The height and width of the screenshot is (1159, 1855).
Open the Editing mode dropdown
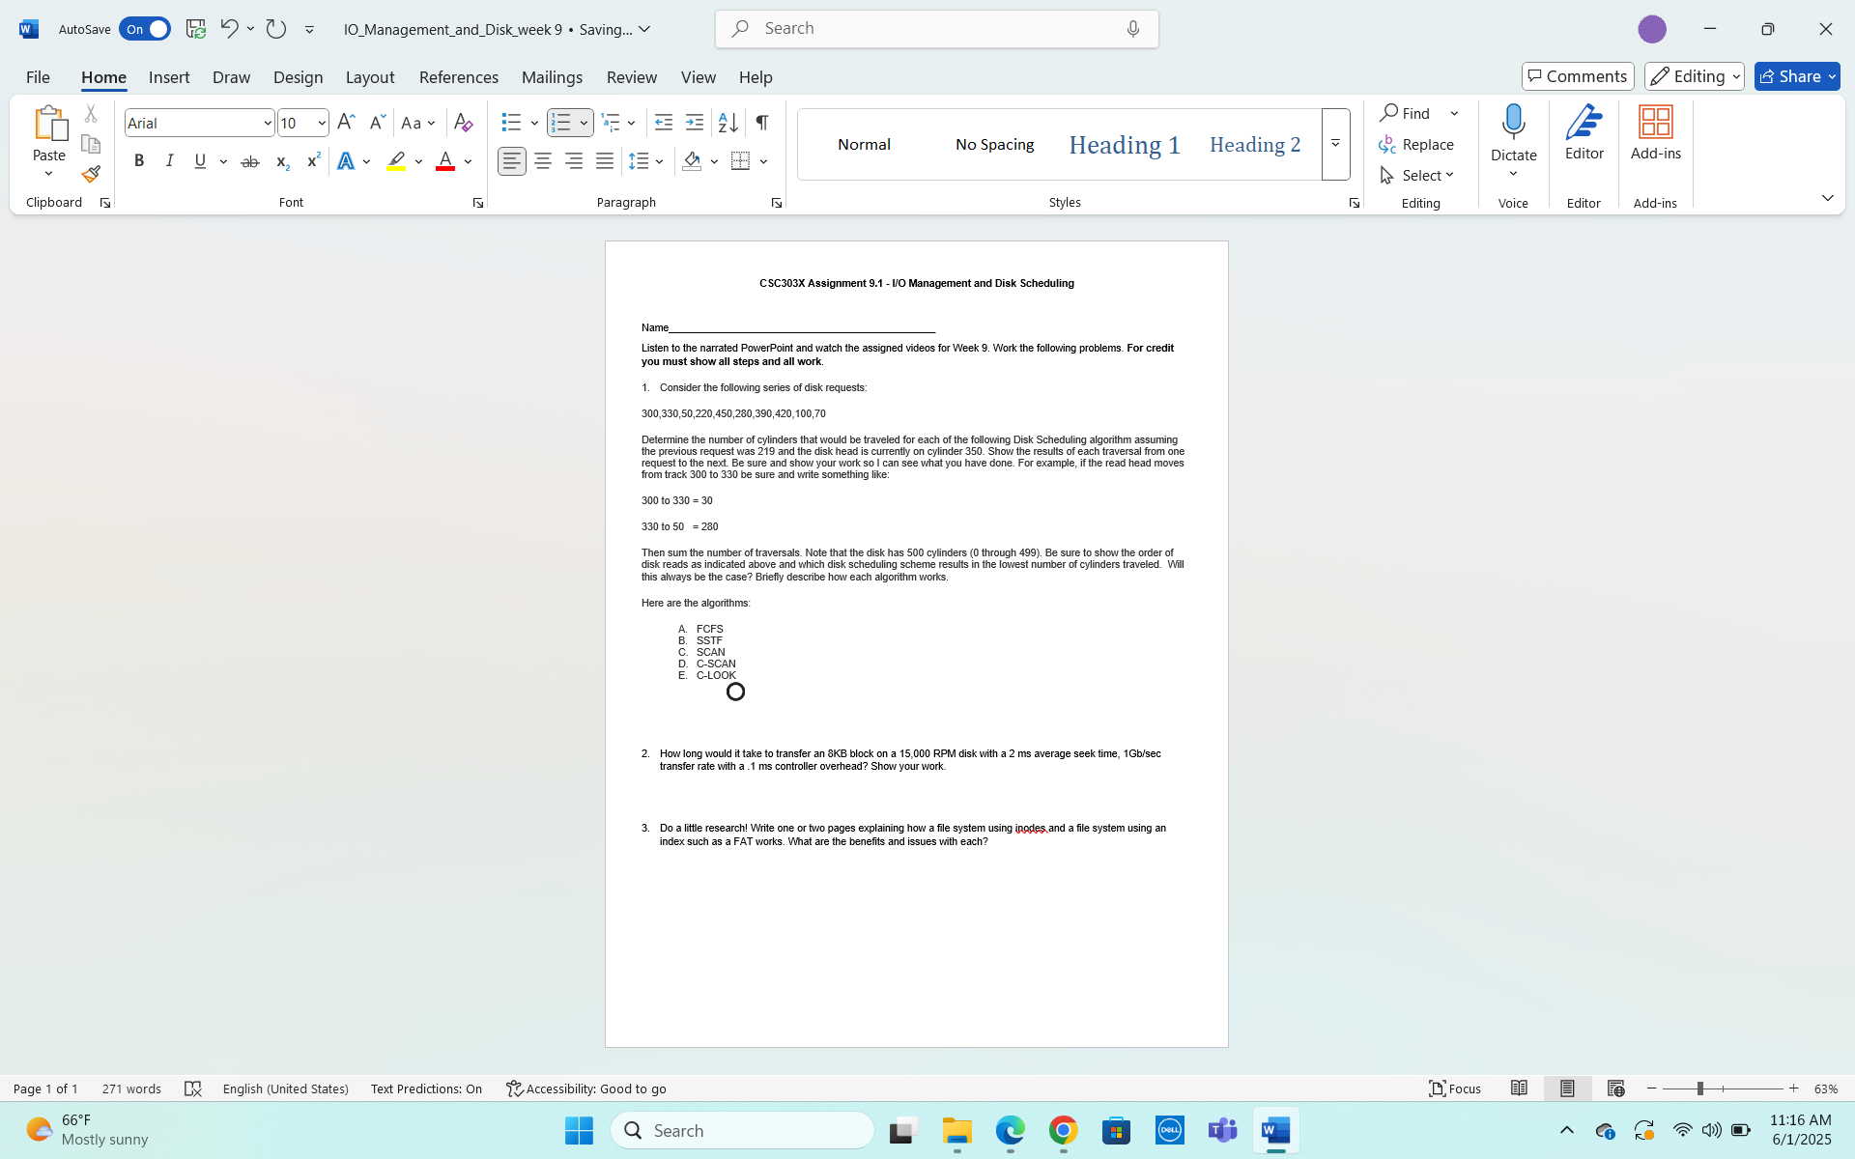point(1695,76)
